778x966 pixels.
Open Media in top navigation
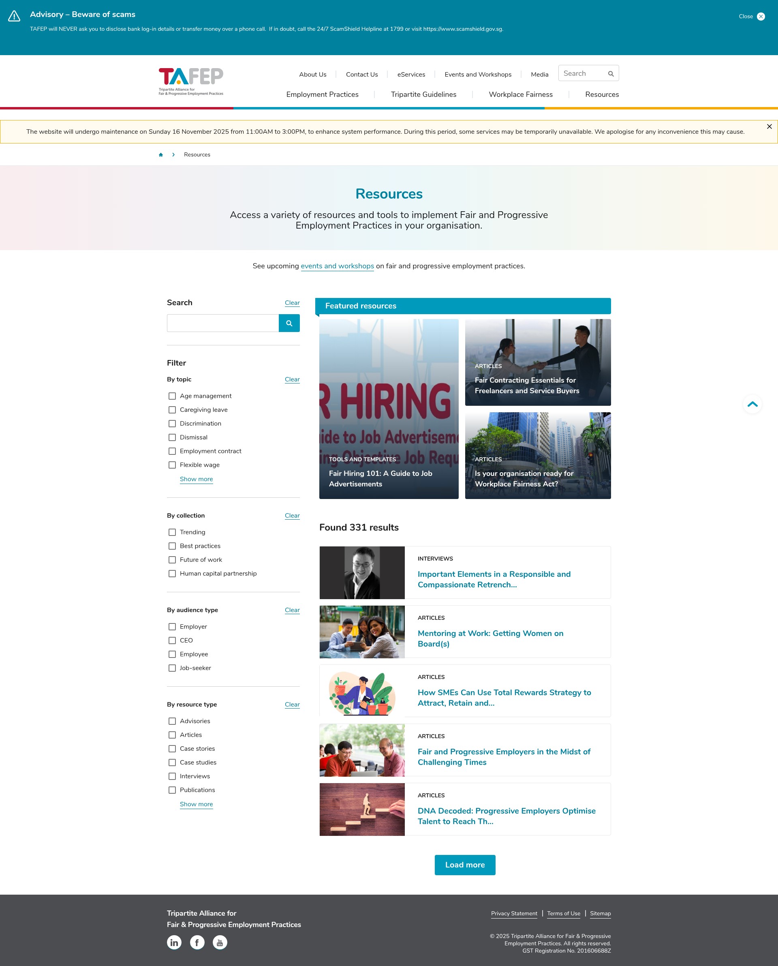540,75
